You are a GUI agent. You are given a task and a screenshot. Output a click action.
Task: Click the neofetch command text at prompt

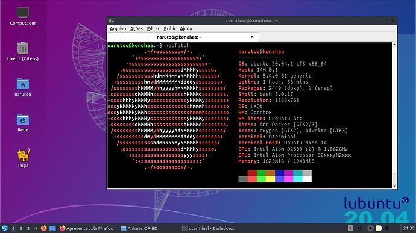(x=177, y=45)
